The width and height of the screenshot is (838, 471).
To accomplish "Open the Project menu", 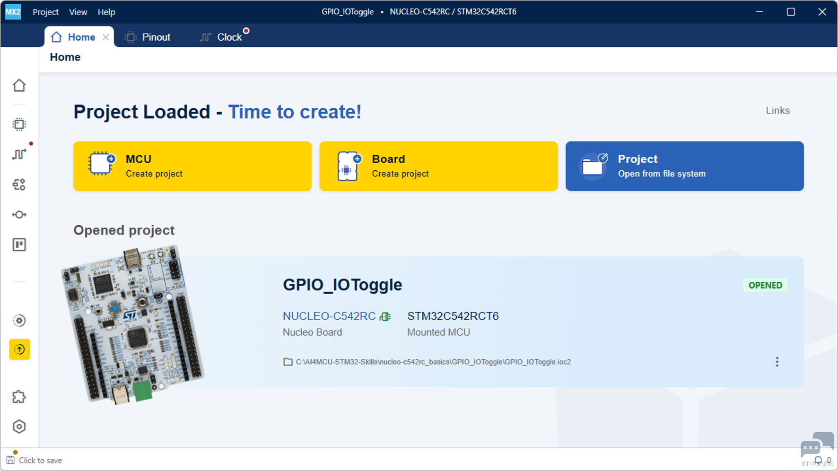I will pyautogui.click(x=45, y=12).
